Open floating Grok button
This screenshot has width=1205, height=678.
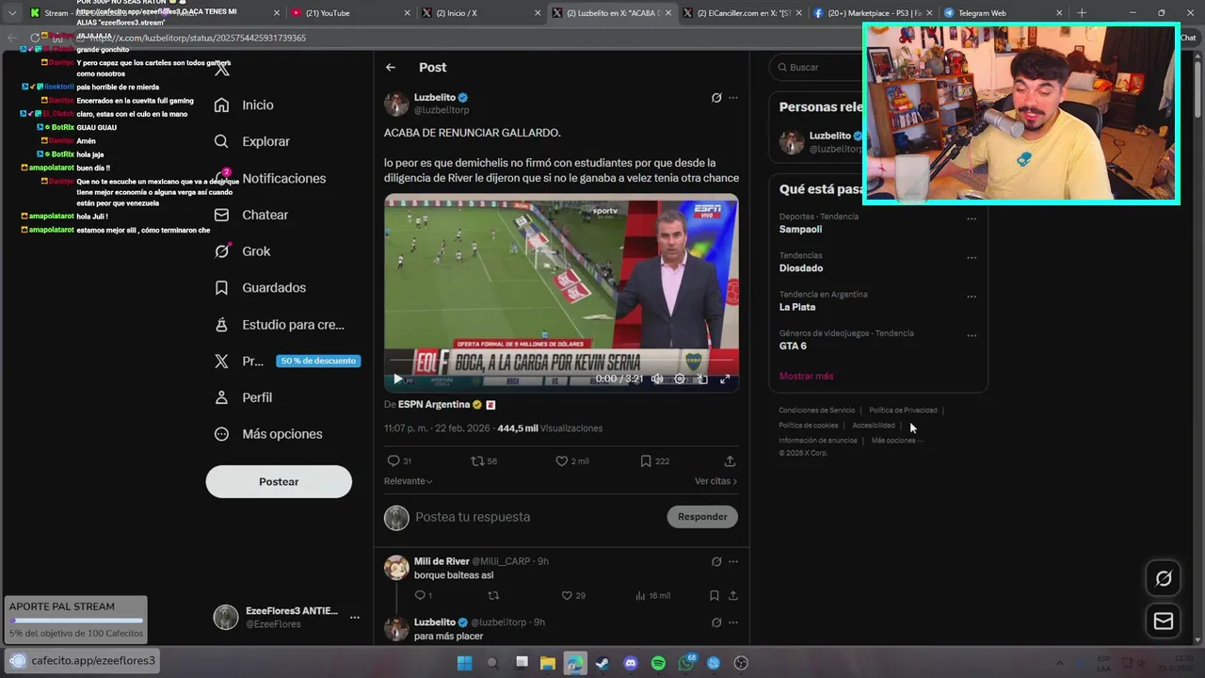point(1164,579)
